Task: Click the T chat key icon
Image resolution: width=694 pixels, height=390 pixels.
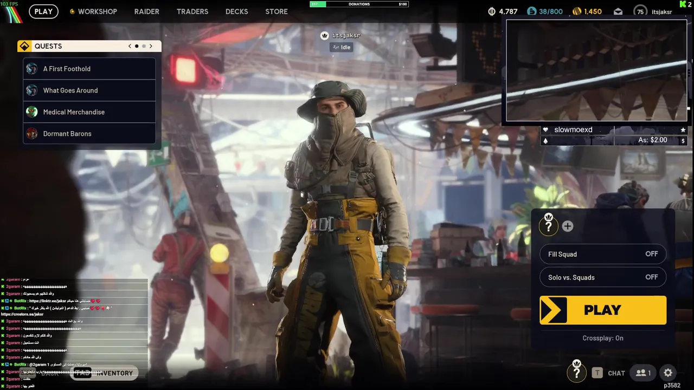Action: click(x=597, y=373)
